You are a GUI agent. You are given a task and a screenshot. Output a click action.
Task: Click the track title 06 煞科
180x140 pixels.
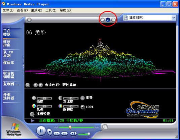click(36, 32)
